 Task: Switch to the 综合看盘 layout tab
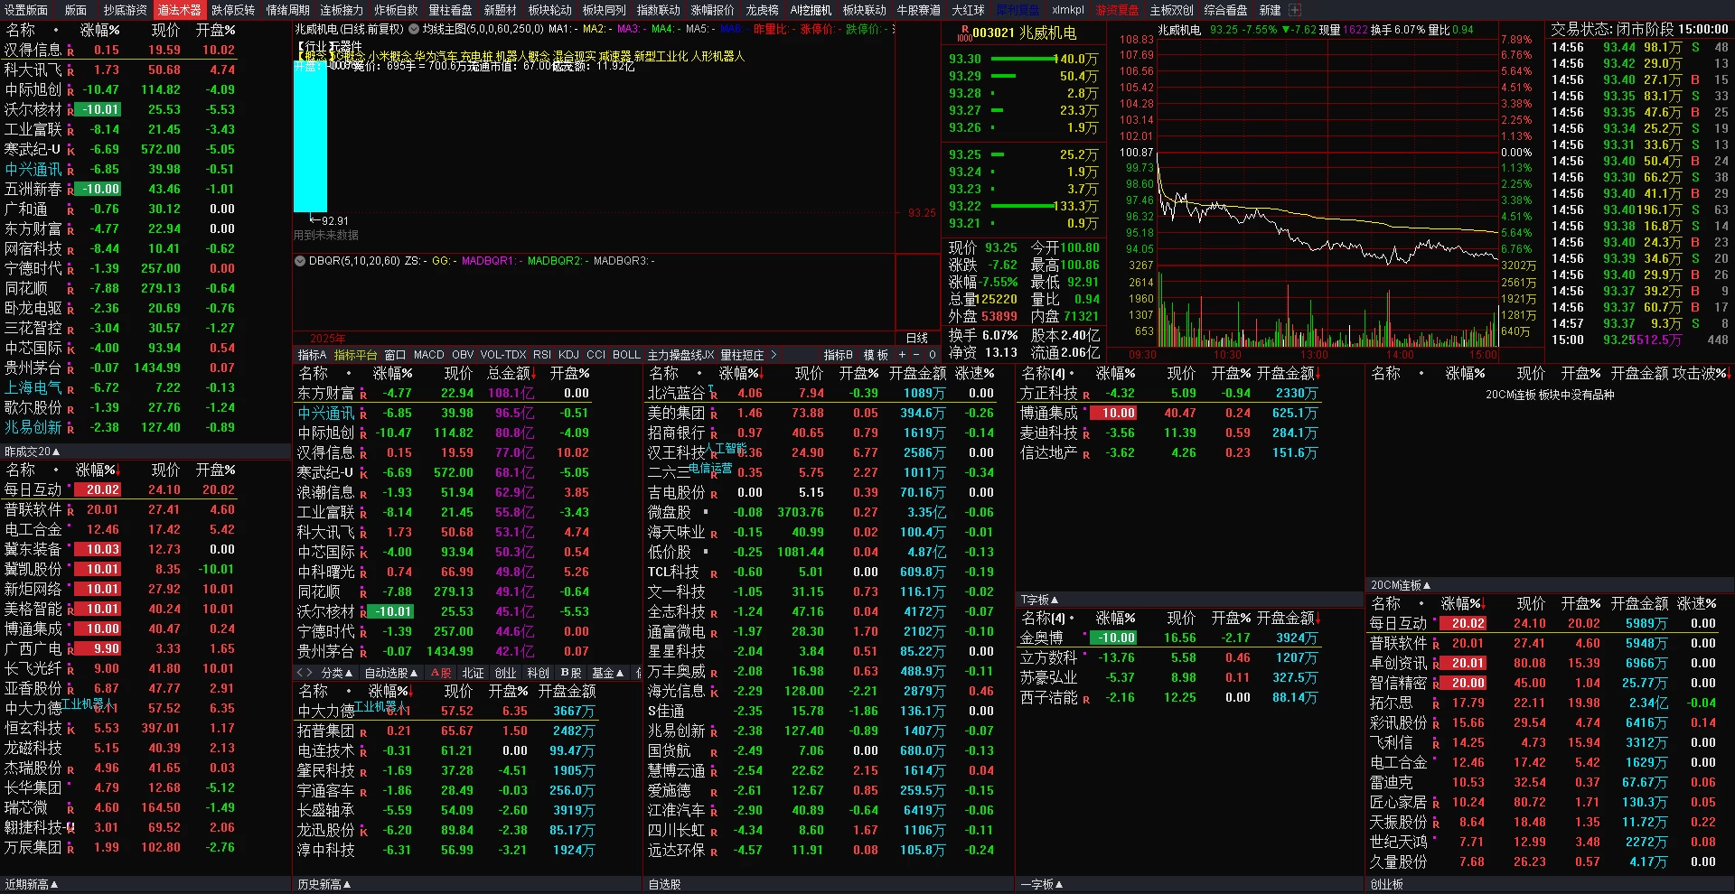(1225, 10)
